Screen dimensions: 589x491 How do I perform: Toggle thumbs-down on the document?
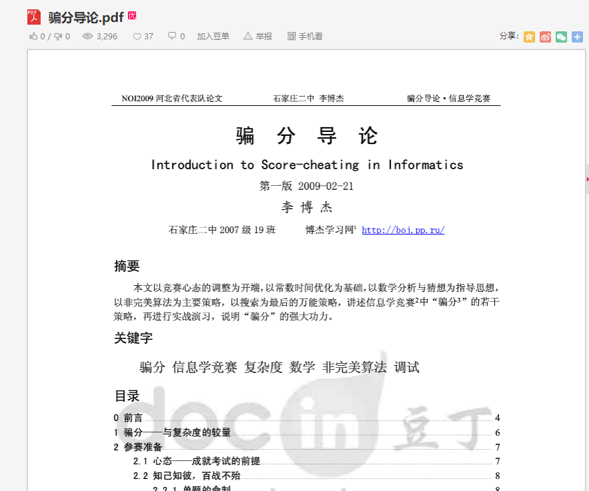coord(59,36)
